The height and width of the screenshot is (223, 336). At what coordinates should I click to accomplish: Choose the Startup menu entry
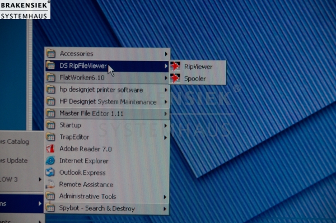pyautogui.click(x=107, y=125)
